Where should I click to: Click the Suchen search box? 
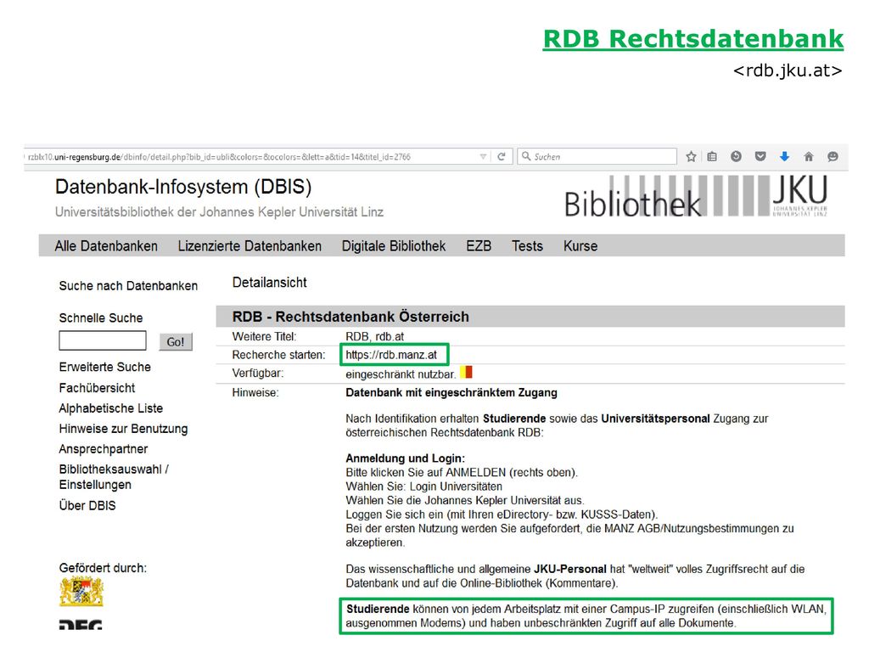(597, 157)
